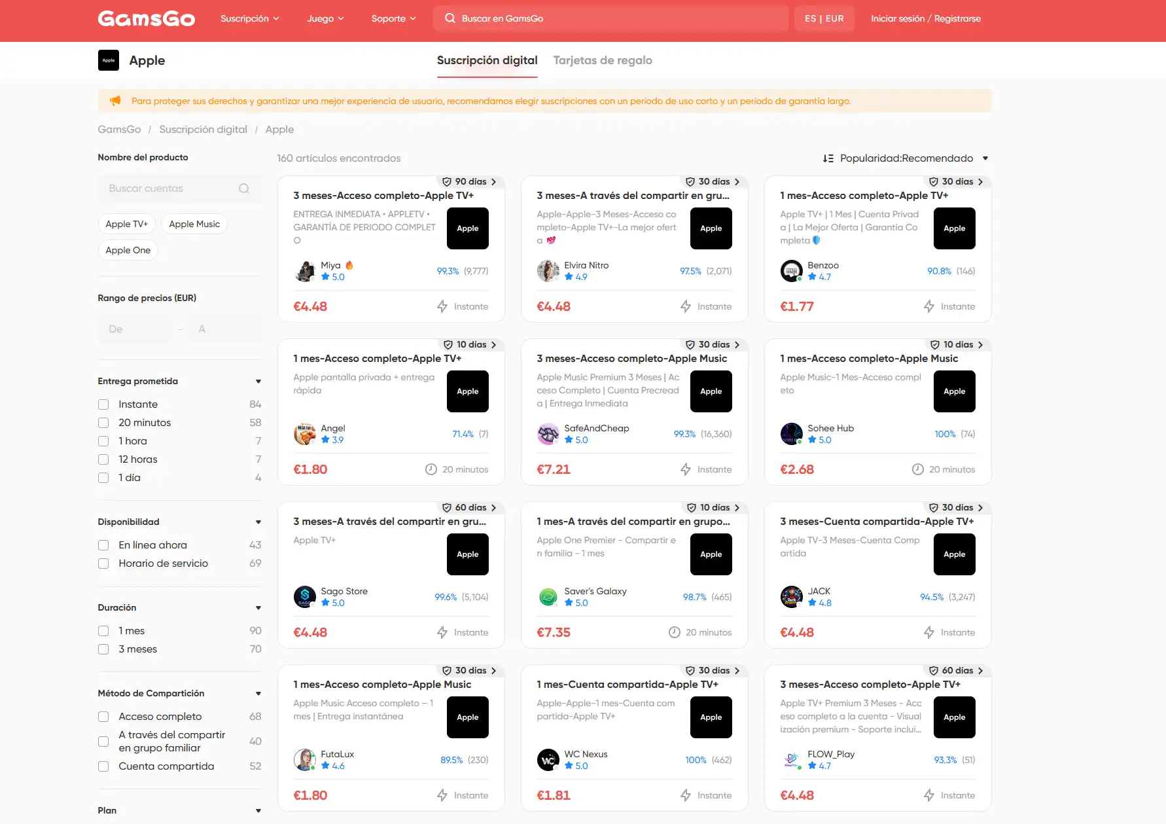Select the Apple One filter tag
The width and height of the screenshot is (1166, 824).
pos(128,250)
